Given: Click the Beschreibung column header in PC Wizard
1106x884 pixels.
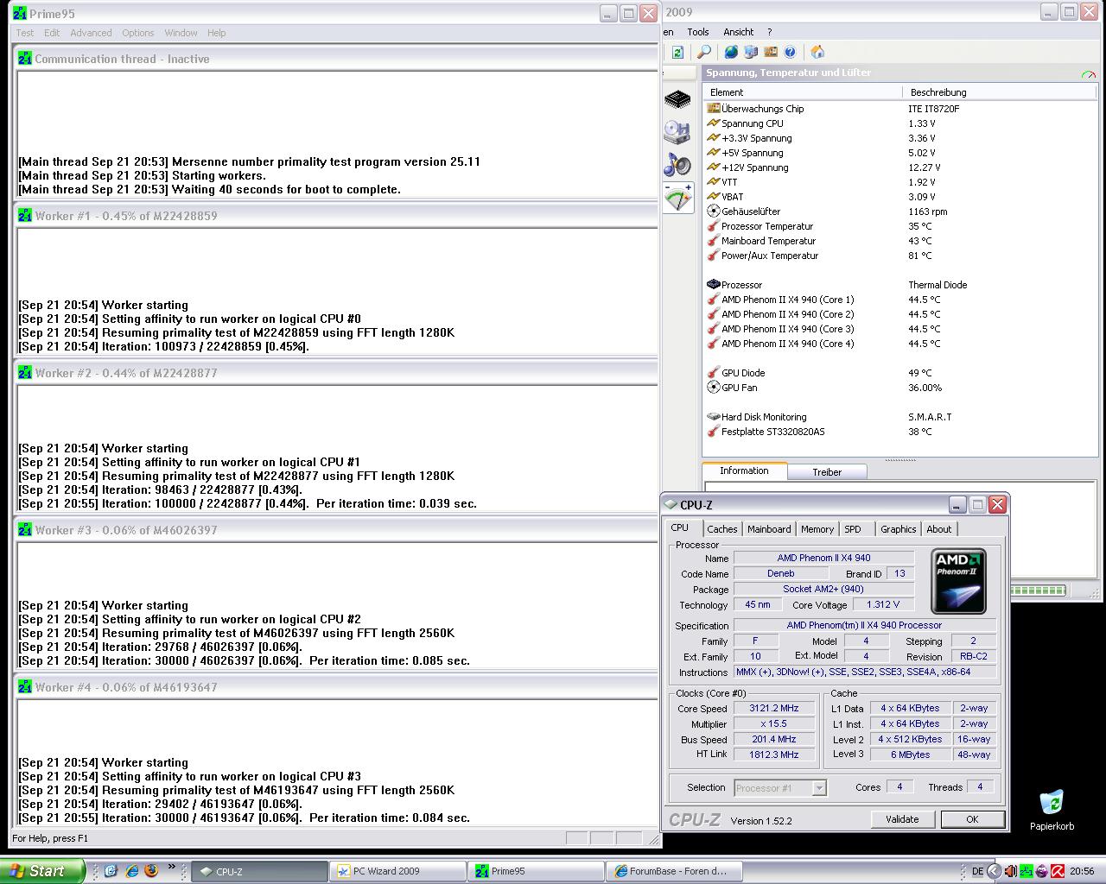Looking at the screenshot, I should click(x=1000, y=92).
